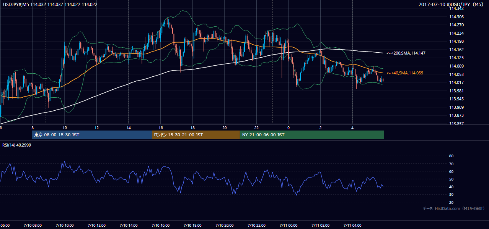Click the Tokyo 08:00-15:30 JST session bar
The height and width of the screenshot is (229, 489).
point(92,135)
